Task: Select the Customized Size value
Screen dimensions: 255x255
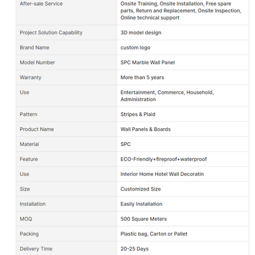Action: click(140, 189)
